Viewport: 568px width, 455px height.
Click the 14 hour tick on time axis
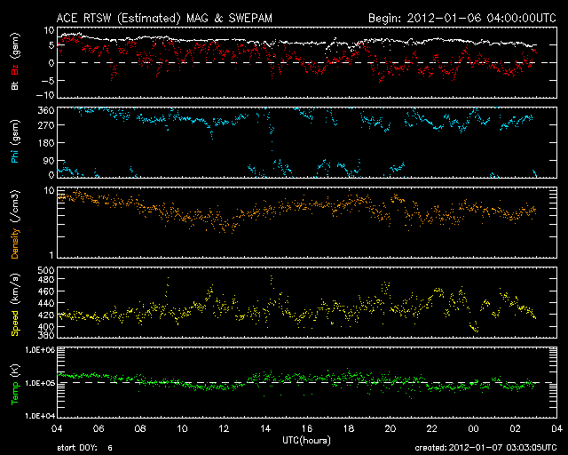click(266, 428)
